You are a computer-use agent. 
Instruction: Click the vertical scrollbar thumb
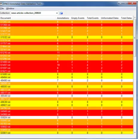click(x=135, y=38)
